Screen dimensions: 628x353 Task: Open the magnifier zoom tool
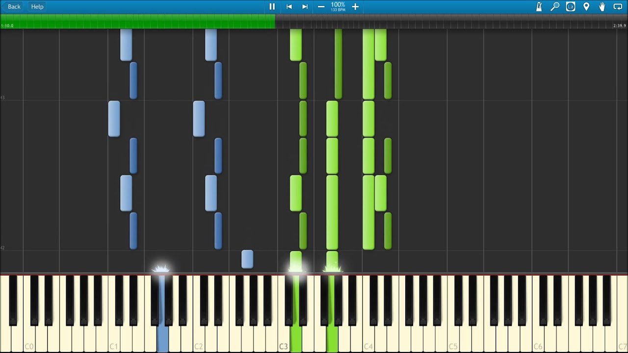click(x=555, y=6)
